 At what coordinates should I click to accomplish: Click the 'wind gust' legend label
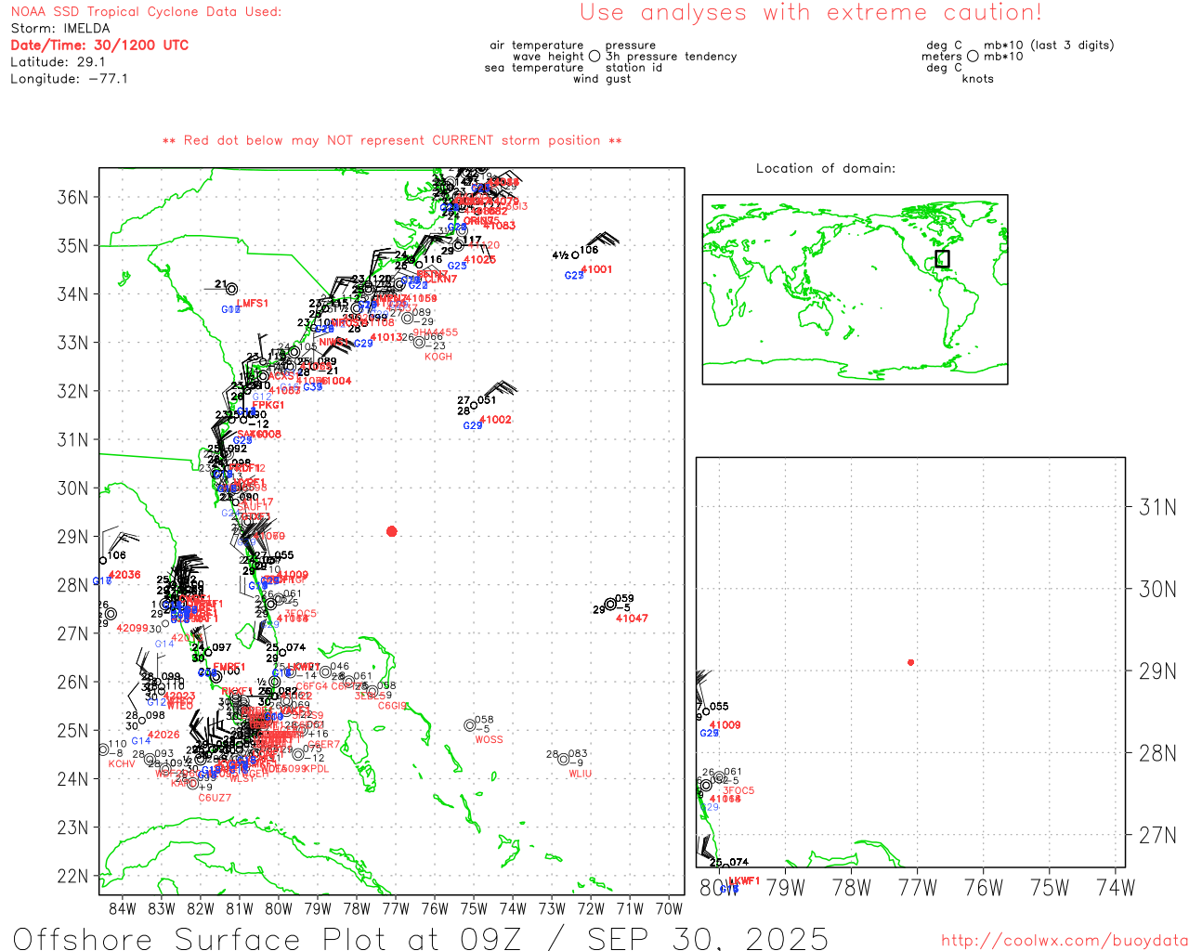click(602, 79)
